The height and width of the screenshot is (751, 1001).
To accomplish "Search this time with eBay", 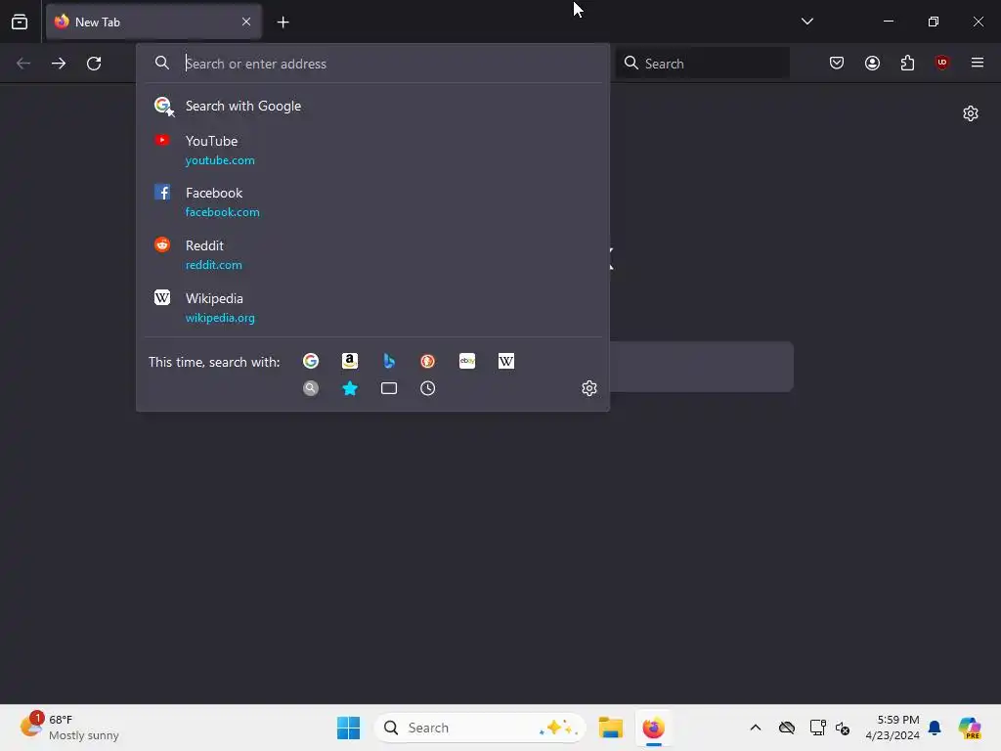I will coord(466,361).
